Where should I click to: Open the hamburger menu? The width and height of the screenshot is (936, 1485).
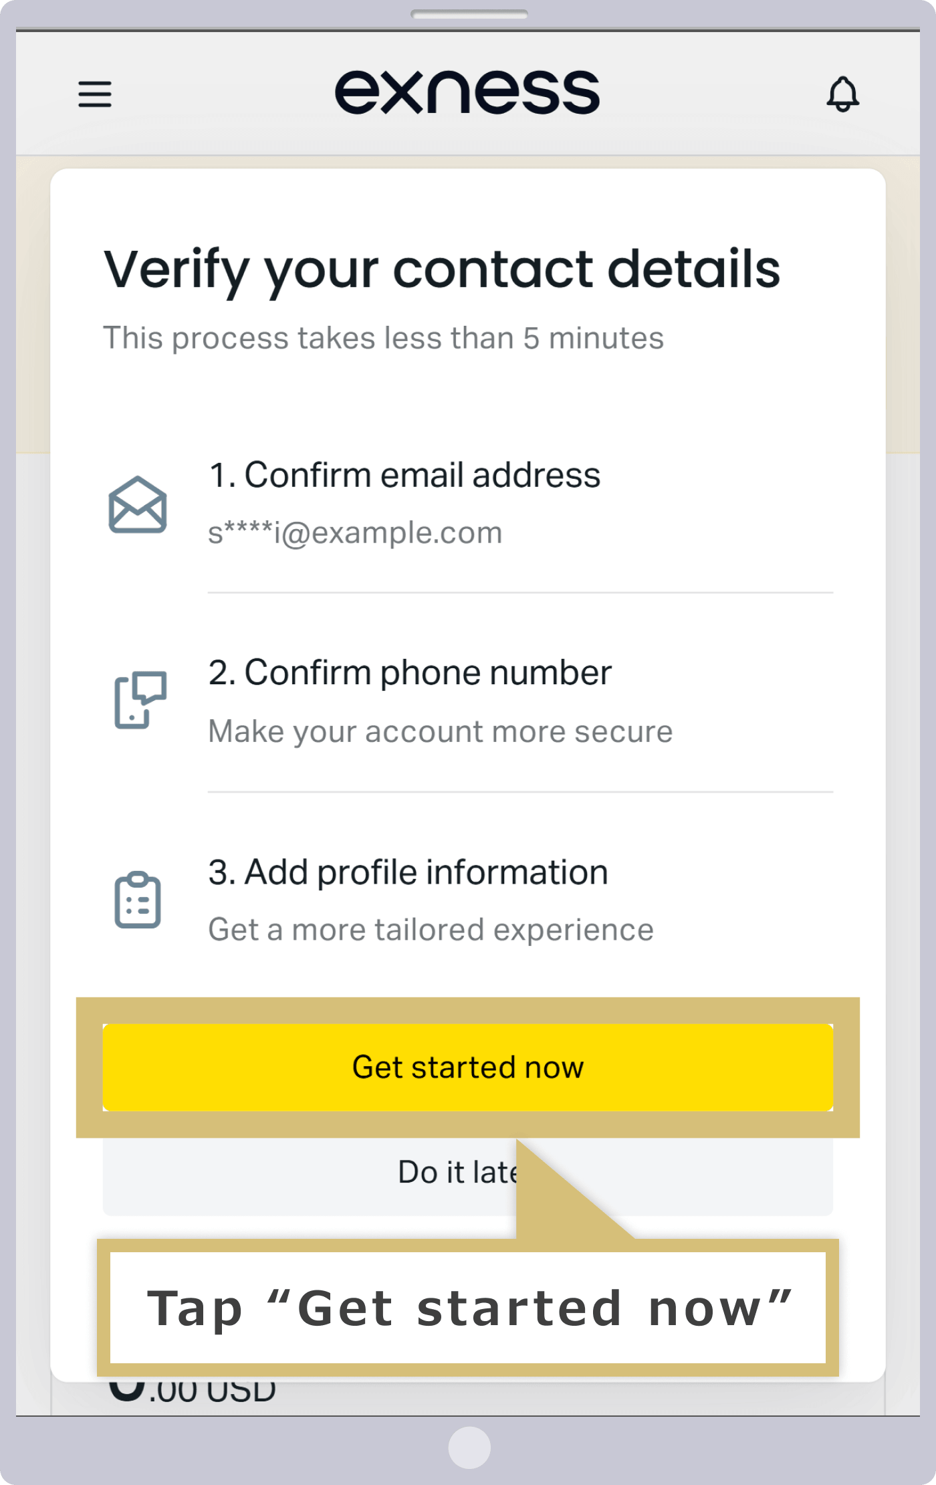[x=95, y=94]
